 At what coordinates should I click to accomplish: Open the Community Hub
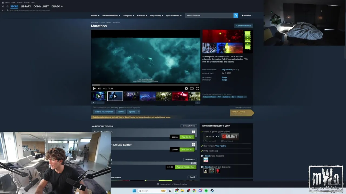pos(244,26)
